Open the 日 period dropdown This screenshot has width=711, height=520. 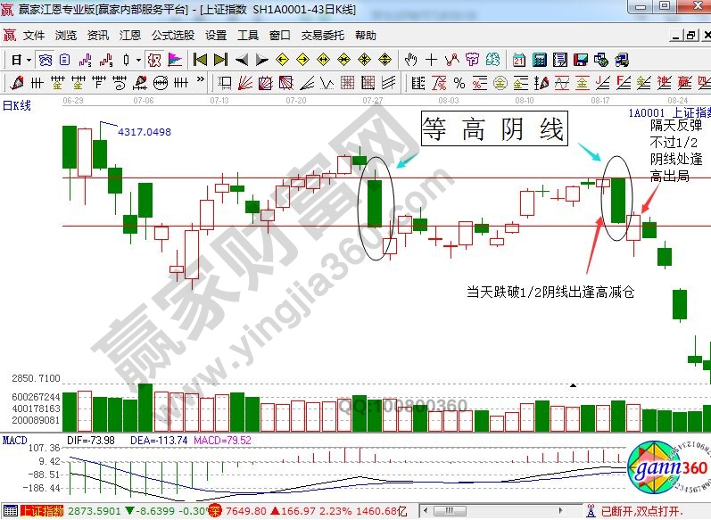21,60
